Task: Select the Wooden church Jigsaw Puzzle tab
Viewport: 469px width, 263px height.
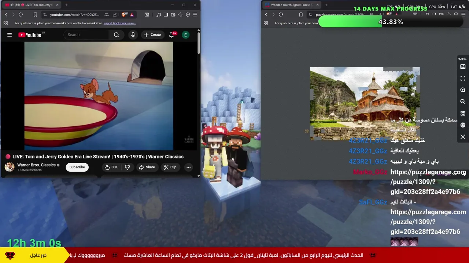Action: point(291,5)
